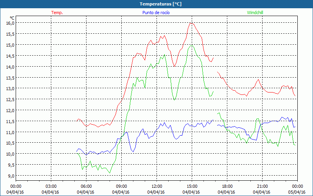The height and width of the screenshot is (196, 313).
Task: Click the '13,5' y-axis value
Action: point(10,78)
